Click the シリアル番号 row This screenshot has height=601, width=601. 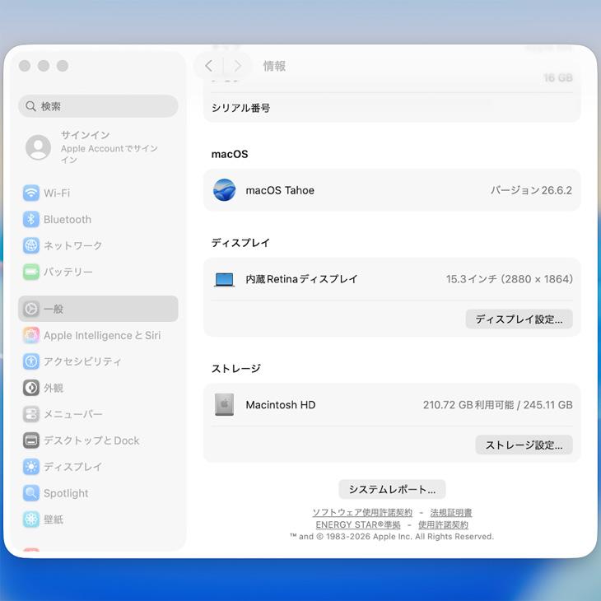[392, 108]
